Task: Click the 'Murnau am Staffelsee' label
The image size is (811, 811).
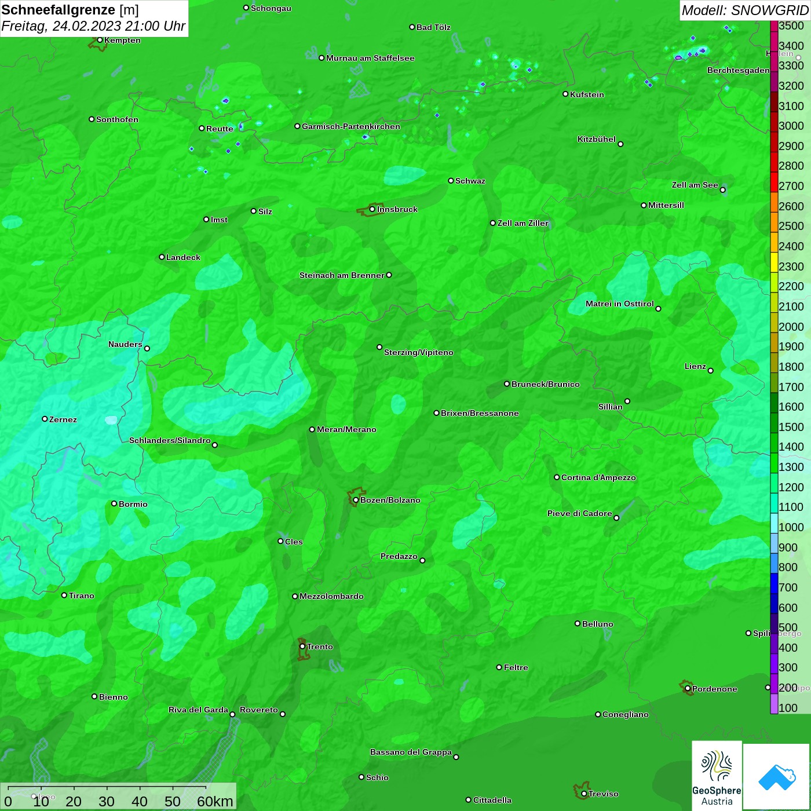Action: [370, 58]
